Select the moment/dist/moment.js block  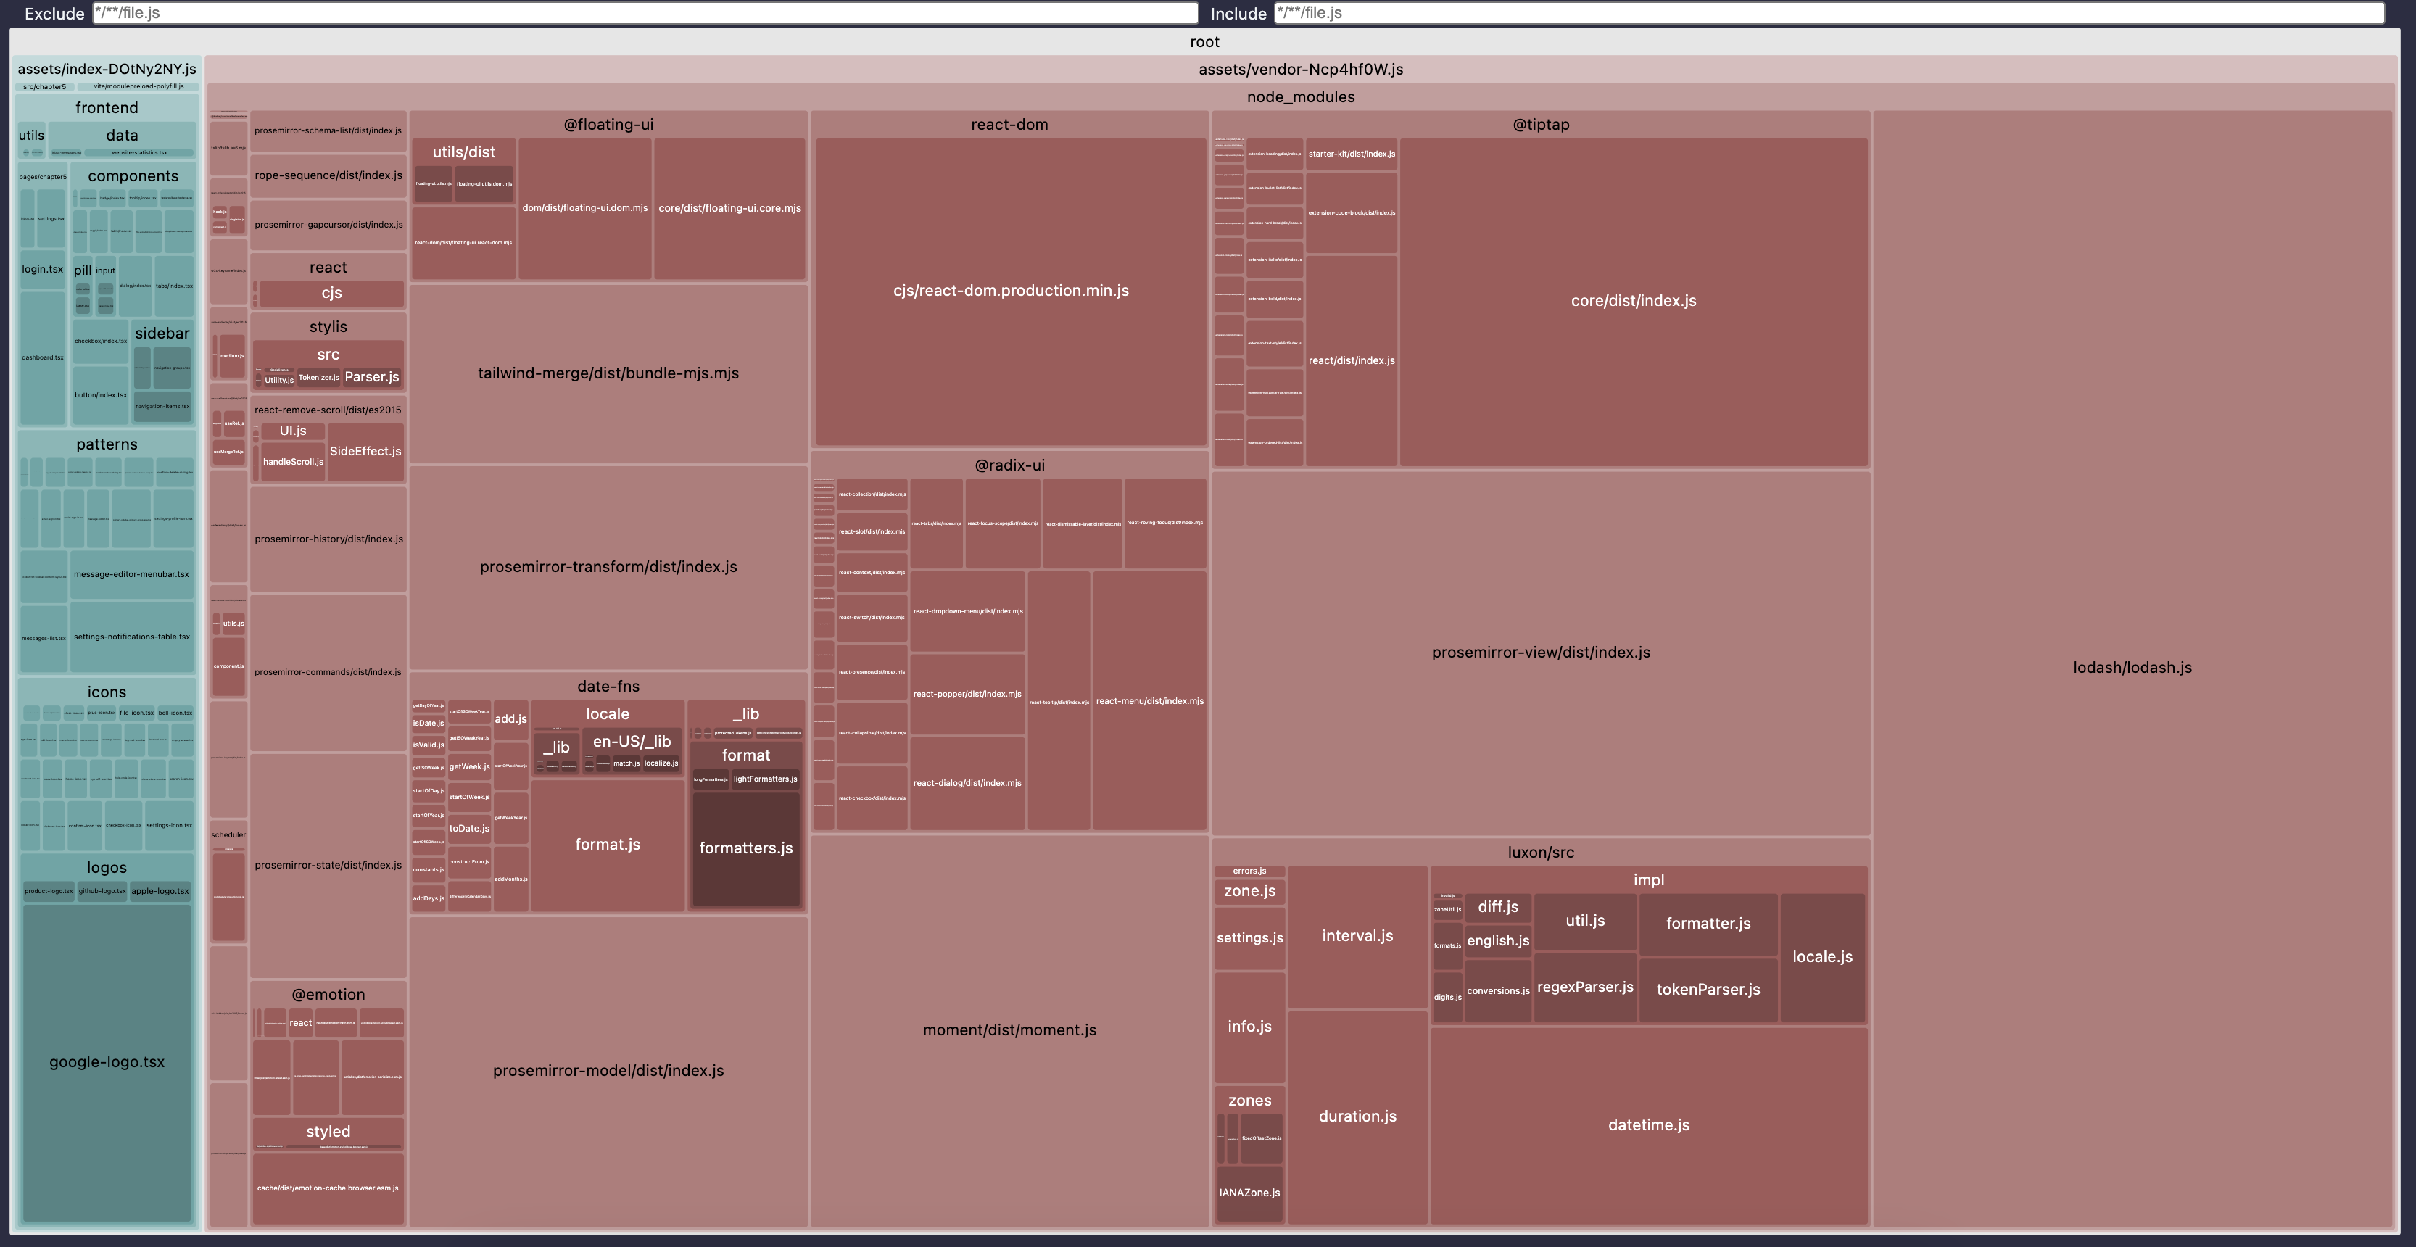click(x=1009, y=1029)
